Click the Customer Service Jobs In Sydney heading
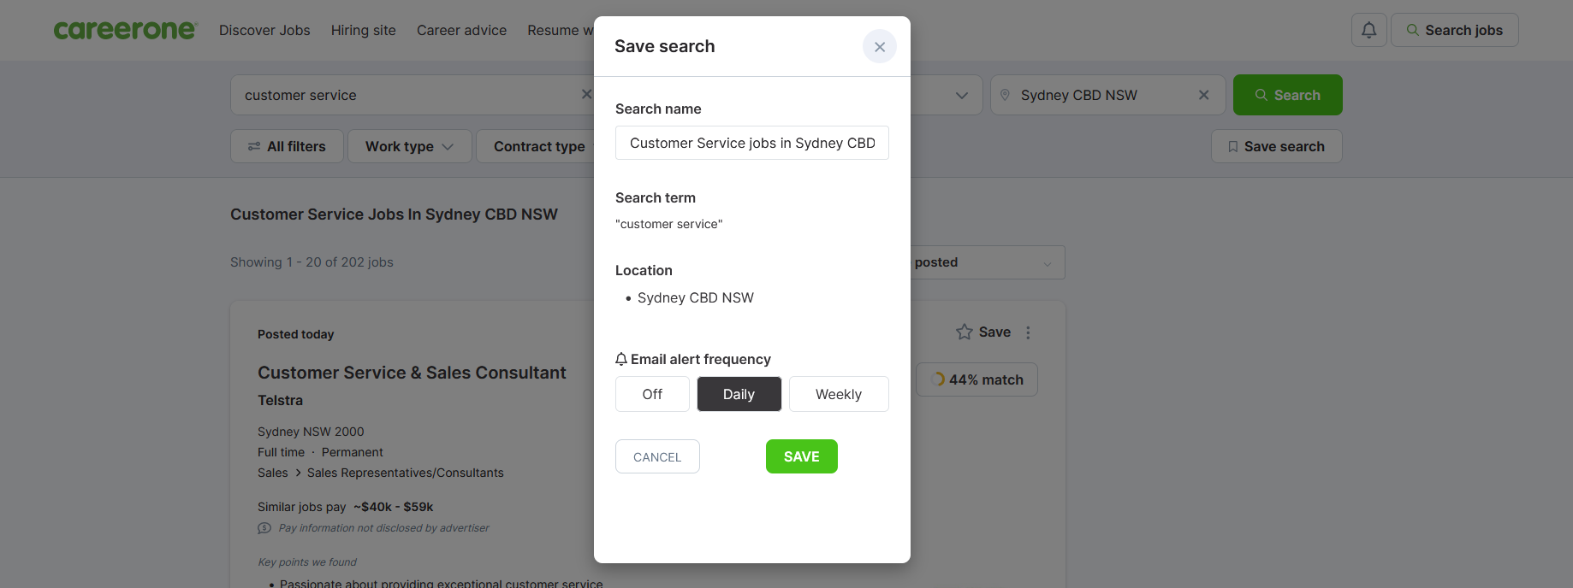1573x588 pixels. (394, 215)
